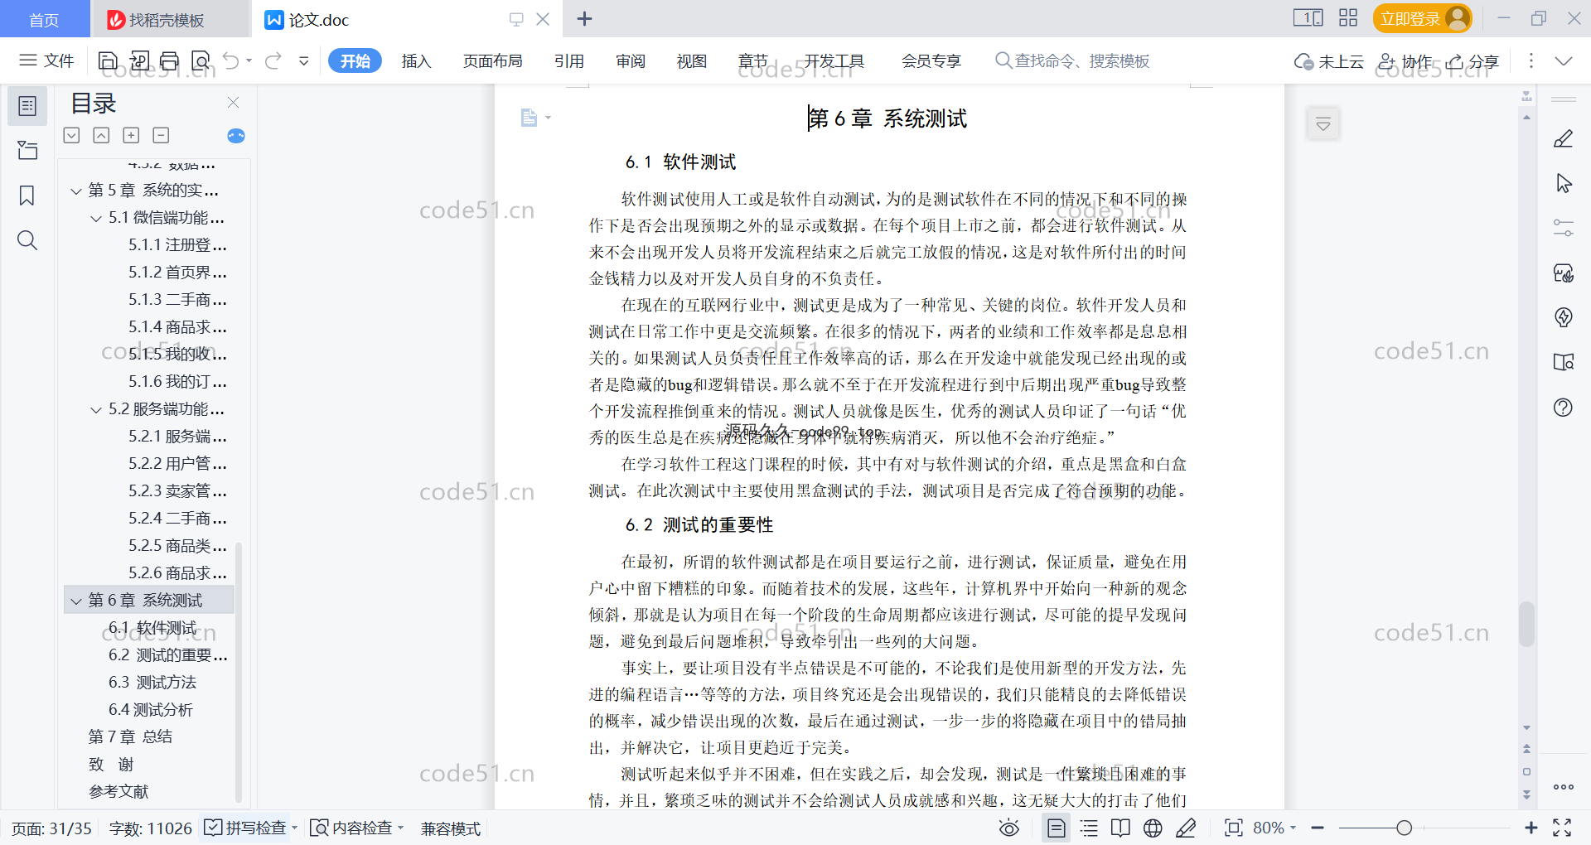Open the bookmark panel in the left sidebar

(27, 196)
